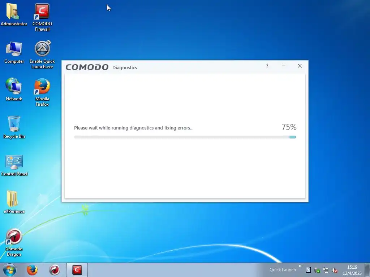Open the network tray icon
370x277 pixels.
326,270
